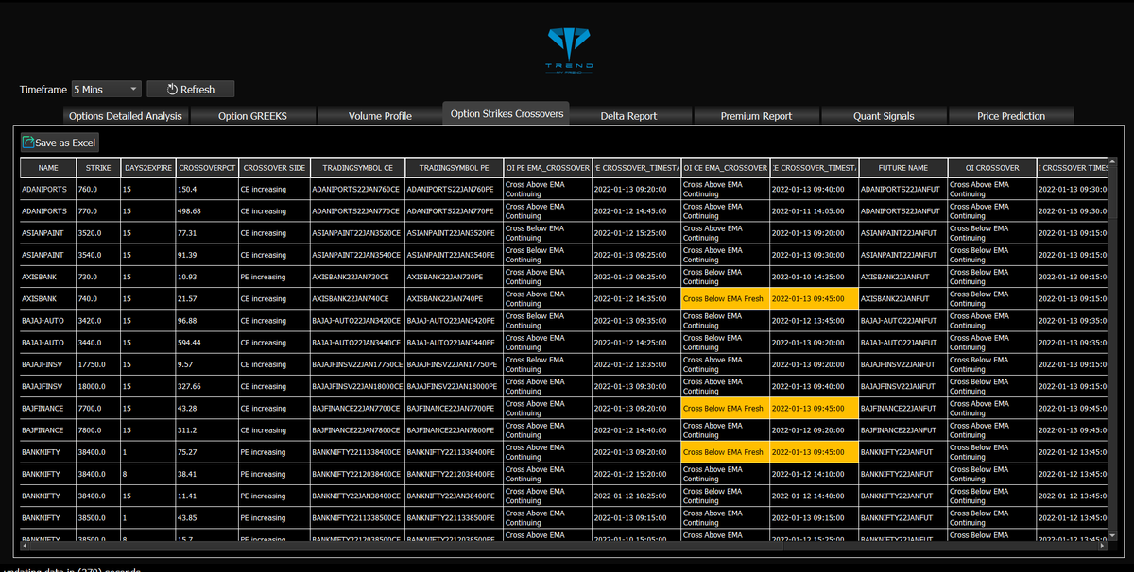Viewport: 1134px width, 572px height.
Task: Click the TRADINGSYMBOL PE column header
Action: (454, 168)
